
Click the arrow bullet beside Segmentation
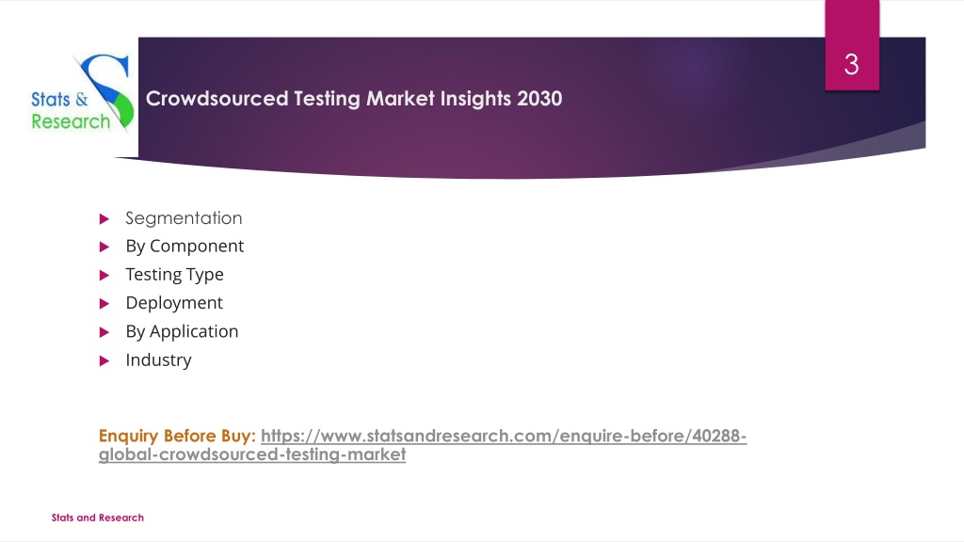tap(104, 218)
